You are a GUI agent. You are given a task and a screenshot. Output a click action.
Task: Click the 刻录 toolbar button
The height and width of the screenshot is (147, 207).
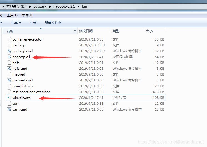click(x=33, y=23)
